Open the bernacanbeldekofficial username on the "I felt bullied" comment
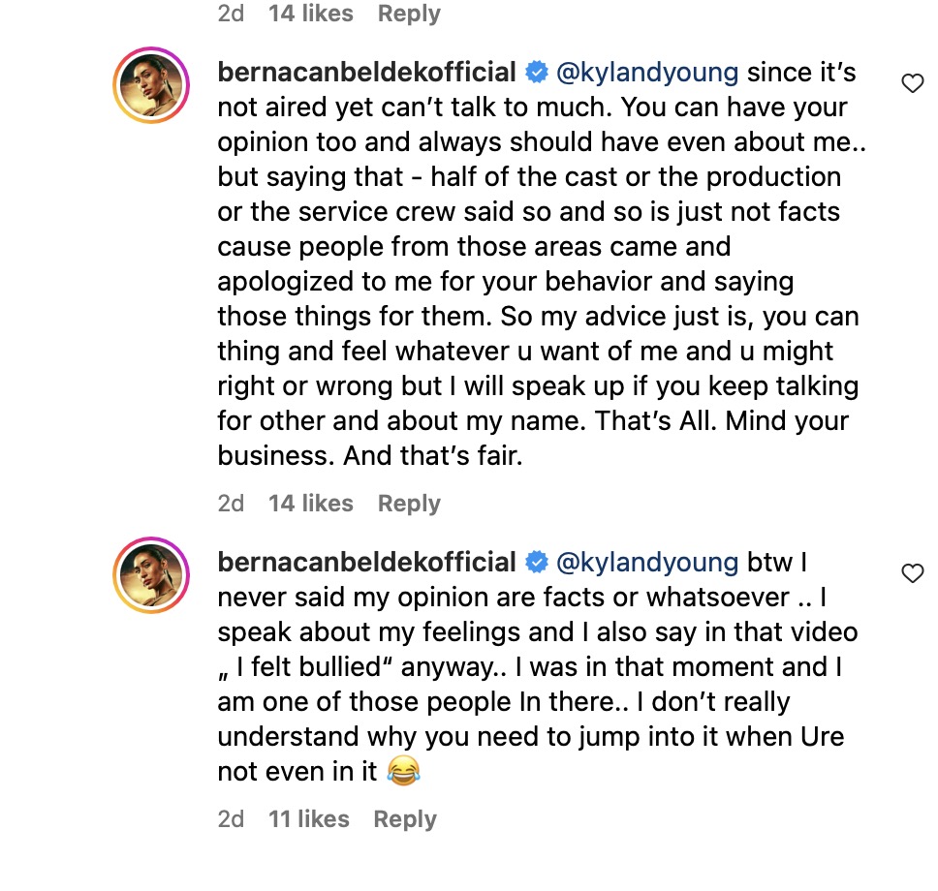Viewport: 938px width, 891px height. tap(366, 563)
